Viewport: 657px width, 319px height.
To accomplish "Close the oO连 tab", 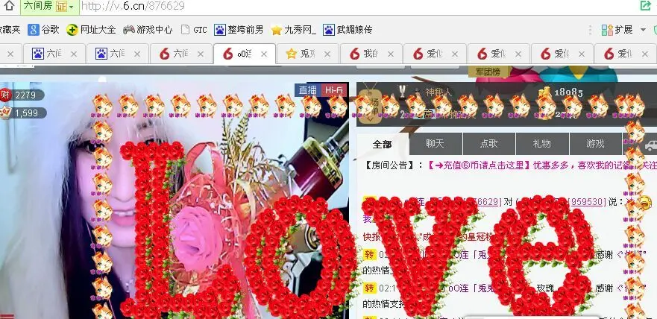I will [264, 54].
